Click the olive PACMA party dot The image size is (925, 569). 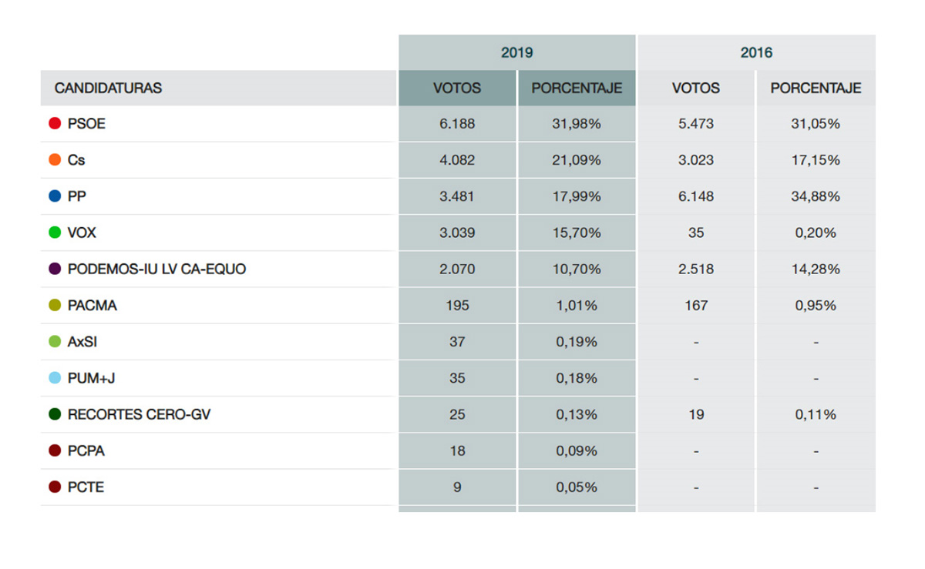pyautogui.click(x=55, y=305)
